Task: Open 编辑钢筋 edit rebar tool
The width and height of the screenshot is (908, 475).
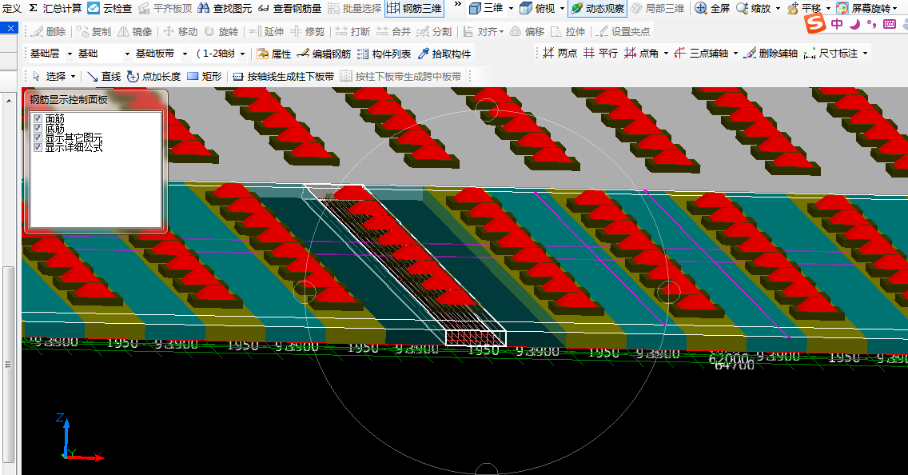Action: click(324, 54)
